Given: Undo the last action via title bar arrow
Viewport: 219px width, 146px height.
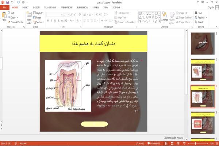Looking at the screenshot, I should point(12,2).
